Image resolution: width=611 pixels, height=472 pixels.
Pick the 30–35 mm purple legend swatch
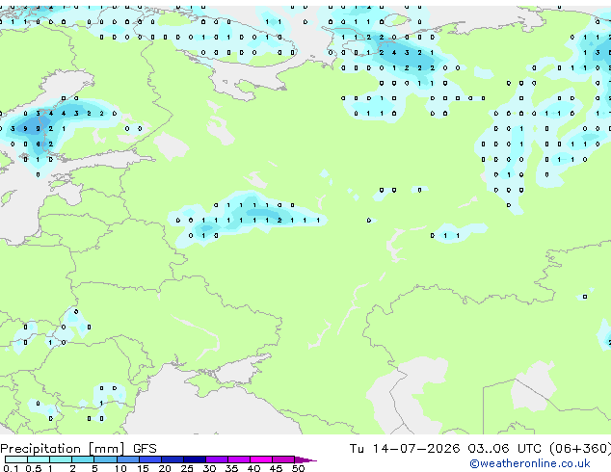(x=217, y=459)
